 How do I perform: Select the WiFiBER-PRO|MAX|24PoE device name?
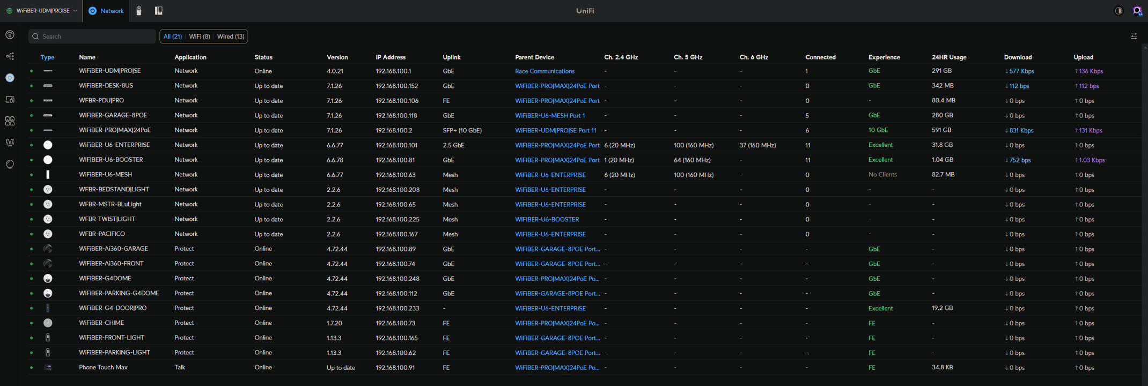[x=115, y=130]
